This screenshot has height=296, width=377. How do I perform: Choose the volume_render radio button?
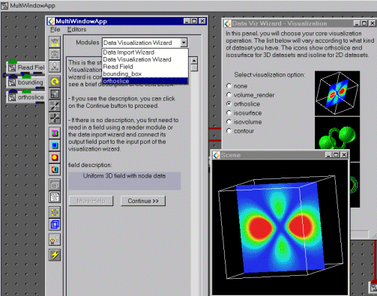point(229,95)
